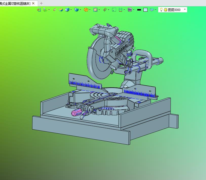Expand the layers stack dropdown arrow
Viewport: 206px width, 180px height.
click(156, 10)
